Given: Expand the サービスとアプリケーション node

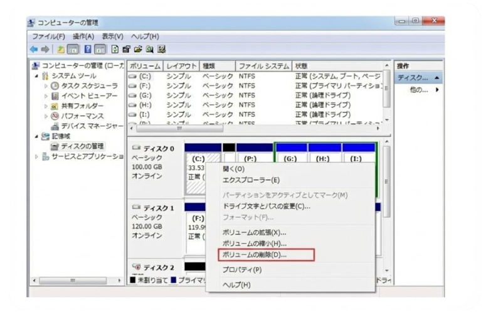Looking at the screenshot, I should point(36,156).
